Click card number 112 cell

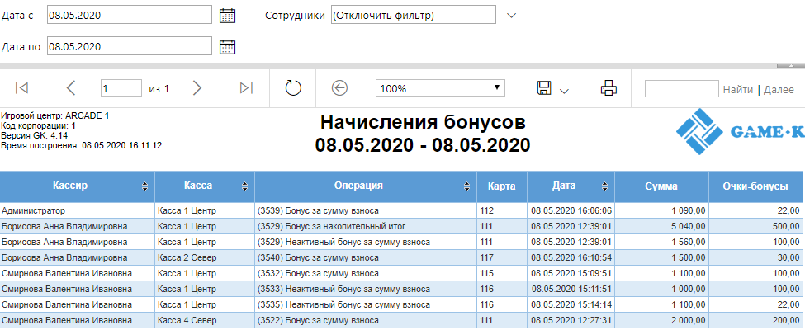tap(502, 210)
